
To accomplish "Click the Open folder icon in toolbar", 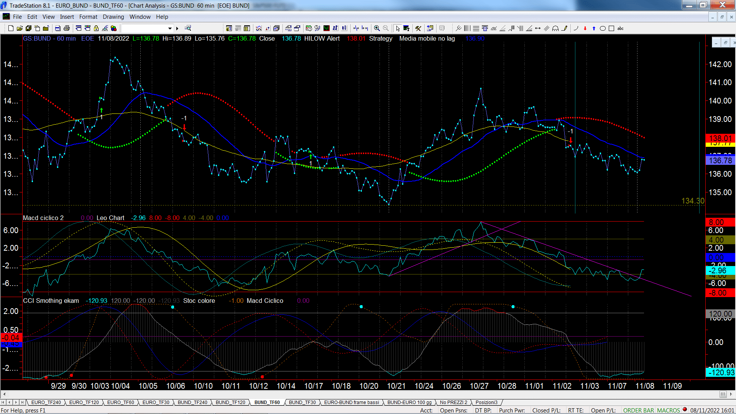I will tap(20, 28).
